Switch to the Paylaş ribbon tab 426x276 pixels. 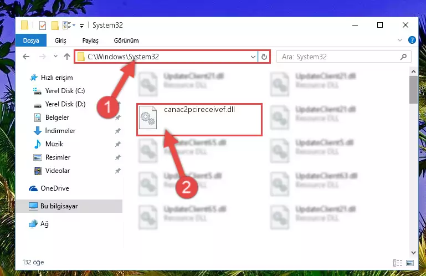pyautogui.click(x=90, y=40)
